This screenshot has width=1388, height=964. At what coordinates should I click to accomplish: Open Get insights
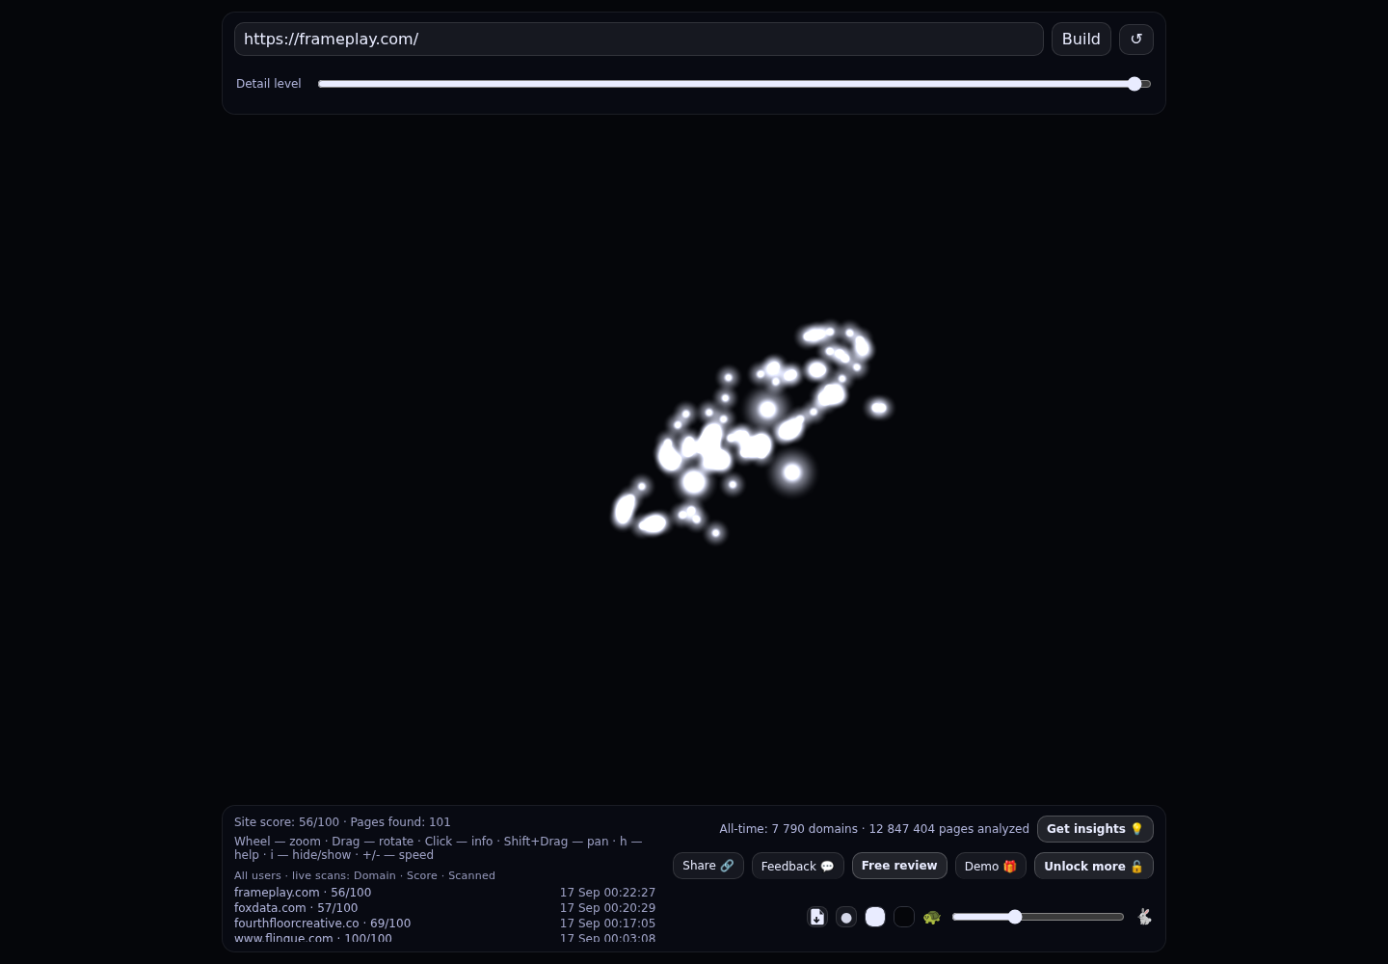coord(1095,829)
